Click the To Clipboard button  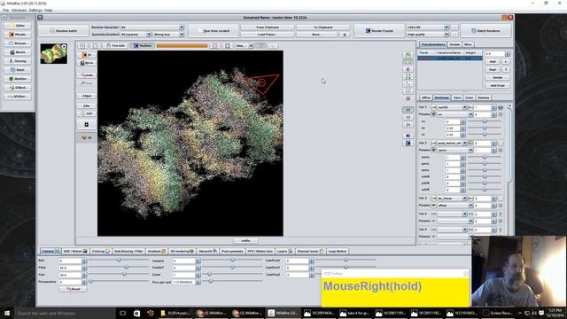coord(322,27)
